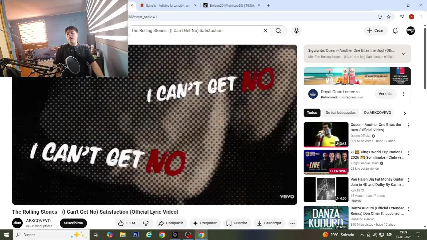Open Internet Explorer from the taskbar
The height and width of the screenshot is (240, 427).
pyautogui.click(x=149, y=235)
